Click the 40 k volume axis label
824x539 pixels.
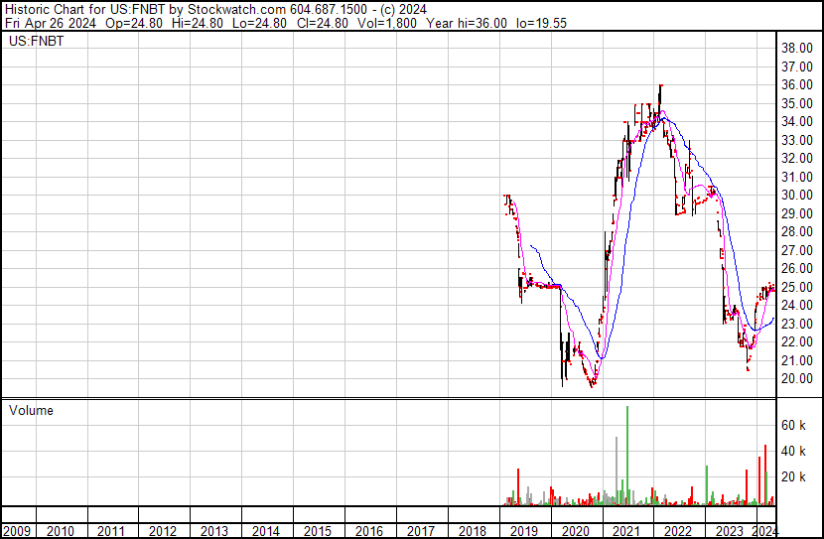click(792, 451)
